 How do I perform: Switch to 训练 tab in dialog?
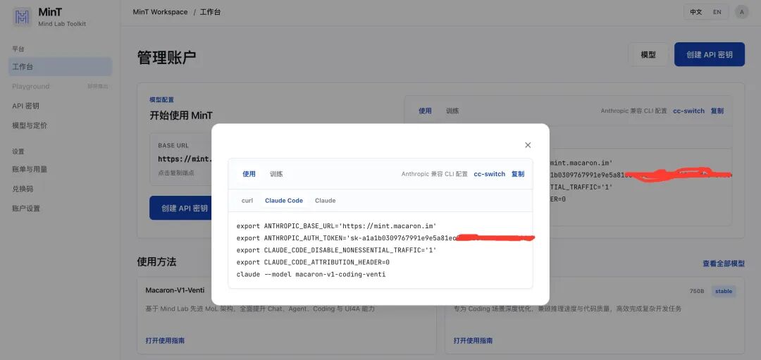tap(277, 174)
